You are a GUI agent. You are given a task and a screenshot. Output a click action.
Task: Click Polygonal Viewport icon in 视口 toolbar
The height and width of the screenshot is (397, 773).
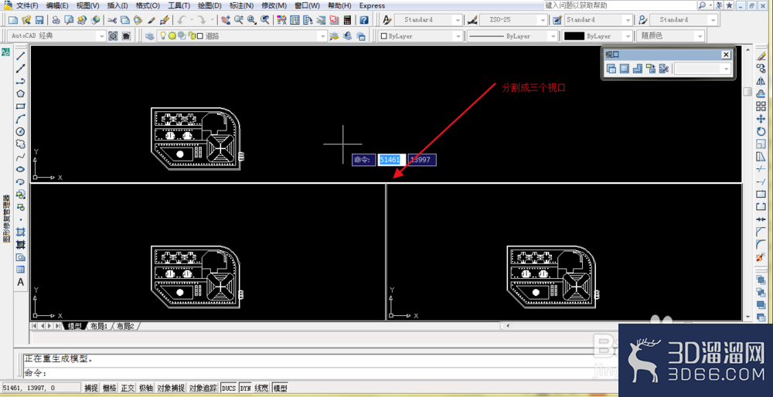[638, 69]
